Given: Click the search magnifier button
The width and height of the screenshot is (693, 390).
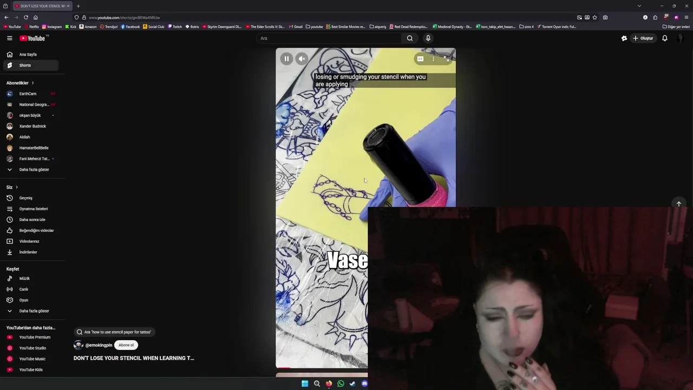Looking at the screenshot, I should coord(410,38).
